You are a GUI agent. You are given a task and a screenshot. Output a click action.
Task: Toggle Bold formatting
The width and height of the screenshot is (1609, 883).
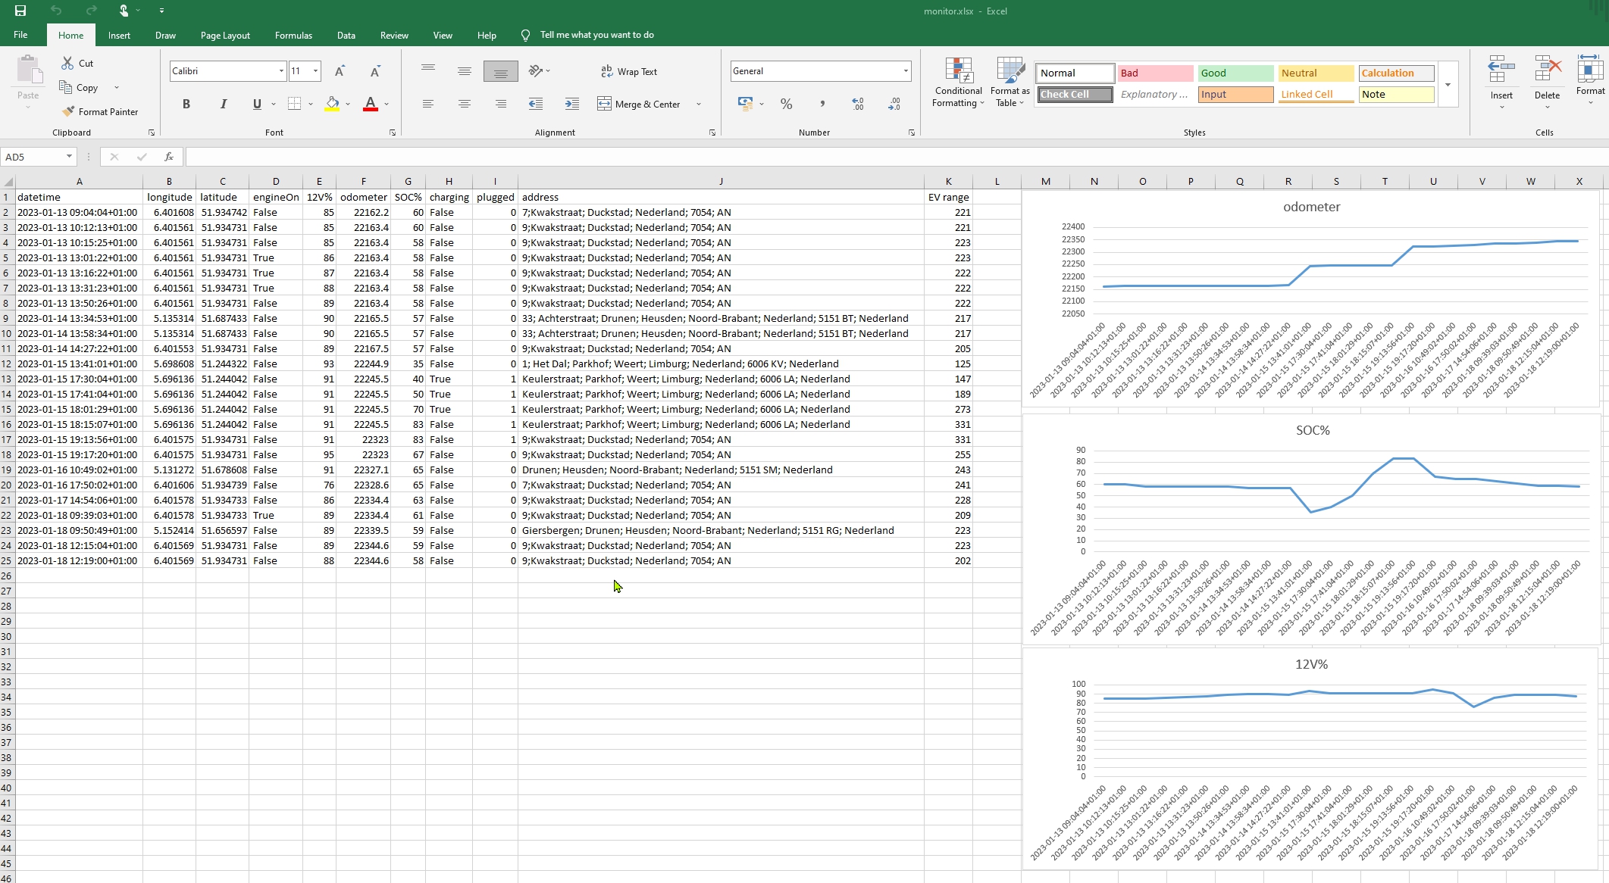186,104
